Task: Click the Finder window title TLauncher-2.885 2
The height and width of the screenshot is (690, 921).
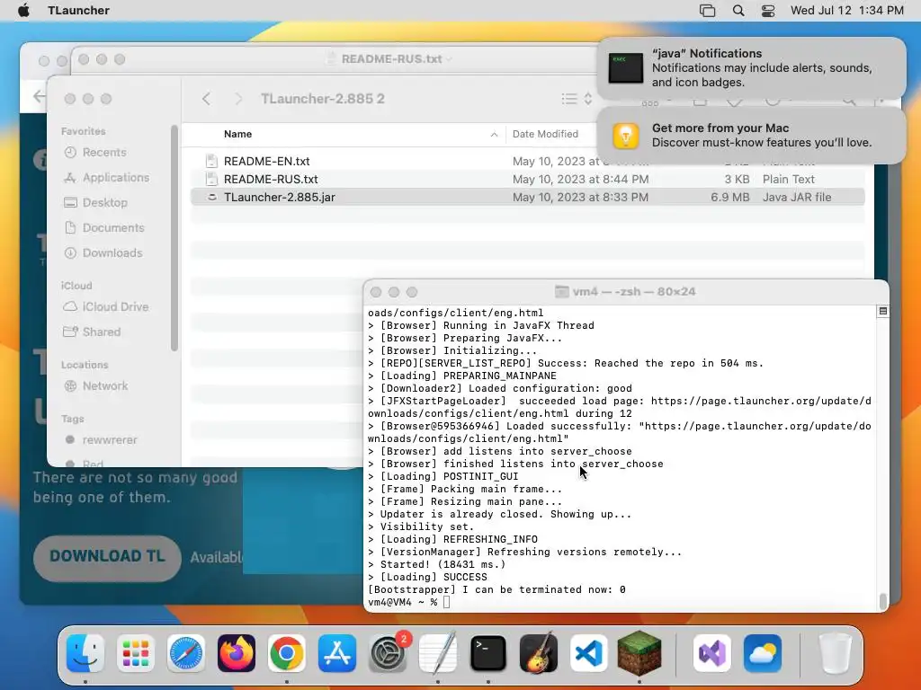Action: [x=323, y=99]
